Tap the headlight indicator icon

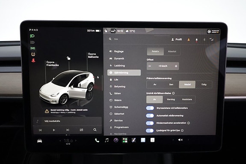32,36
